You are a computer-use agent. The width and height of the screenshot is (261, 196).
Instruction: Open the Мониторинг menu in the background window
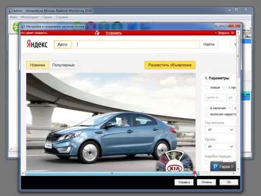click(x=29, y=17)
